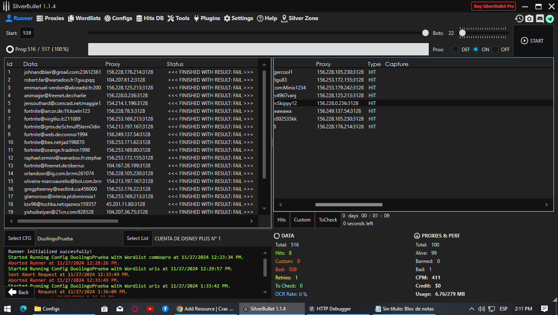Click the hits table scroll-left arrow
The image size is (558, 315).
(x=281, y=205)
